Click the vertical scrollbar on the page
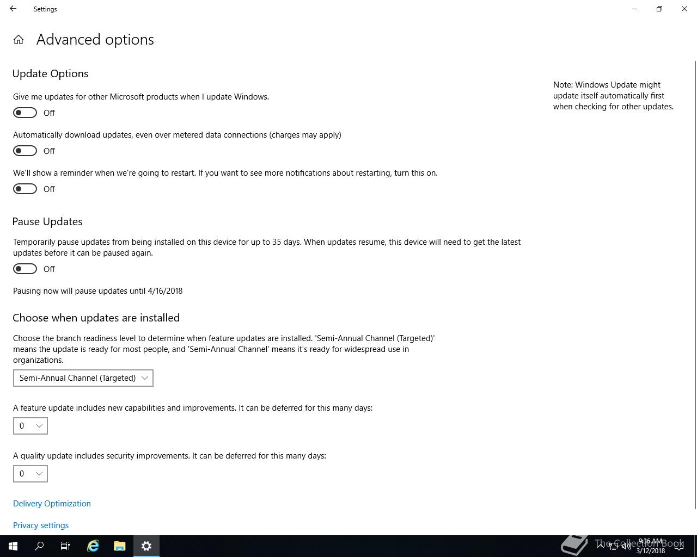697x557 pixels. [695, 285]
